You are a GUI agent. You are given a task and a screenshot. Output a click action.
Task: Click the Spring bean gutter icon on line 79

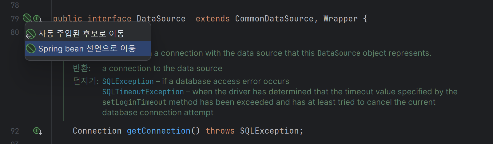[x=27, y=18]
